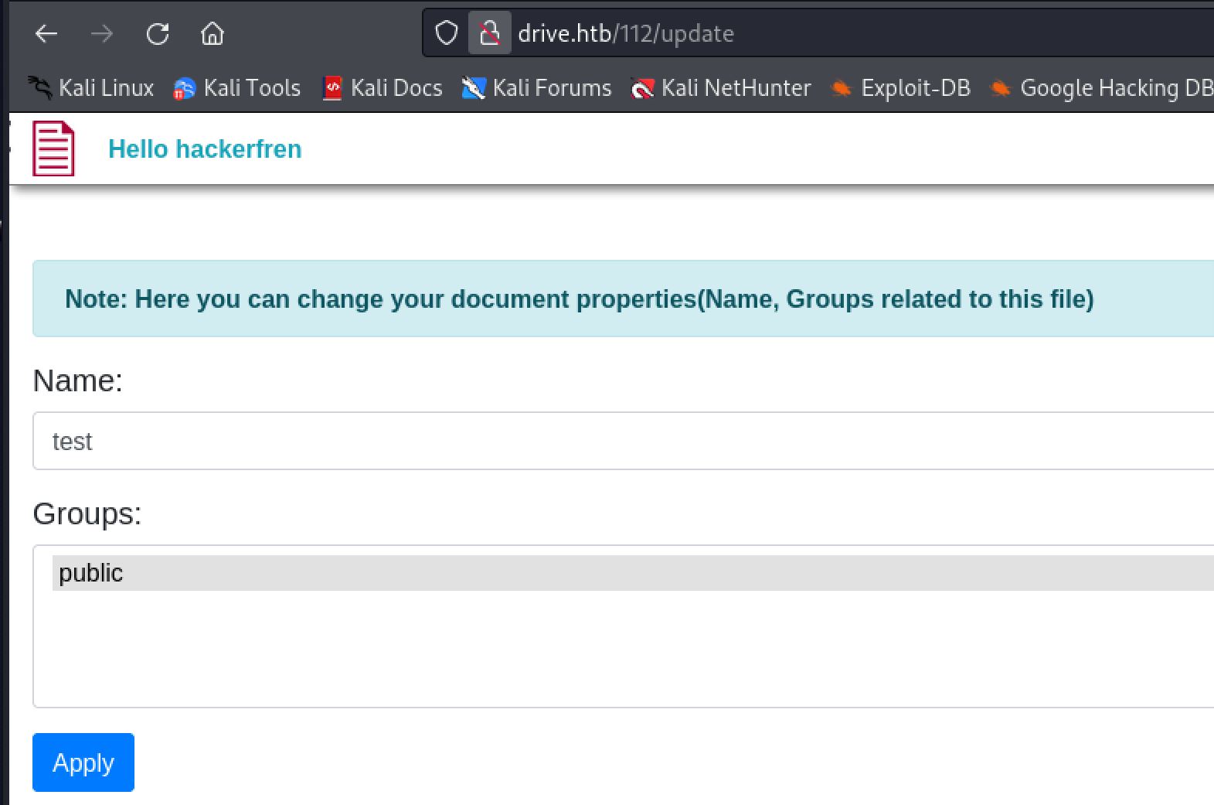Open the Kali NetHunter bookmark
1214x805 pixels.
[x=721, y=88]
